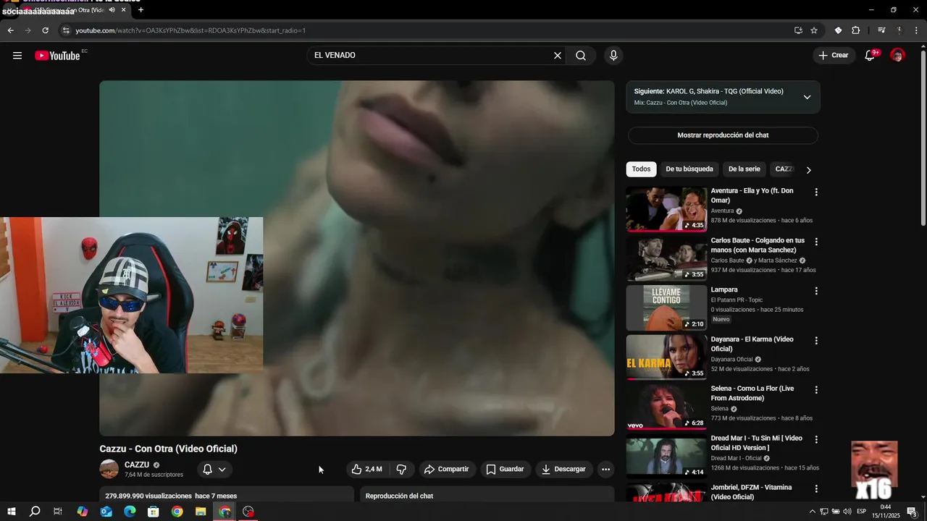Click Jombriel, DFZM - Vitamina title

point(751,492)
